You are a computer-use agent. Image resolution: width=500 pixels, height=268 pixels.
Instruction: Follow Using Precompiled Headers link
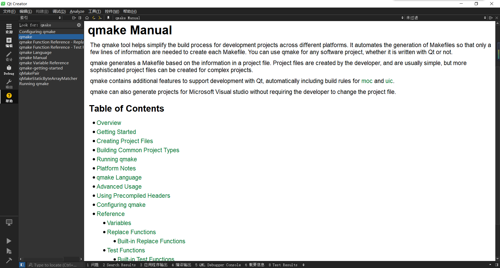[133, 196]
